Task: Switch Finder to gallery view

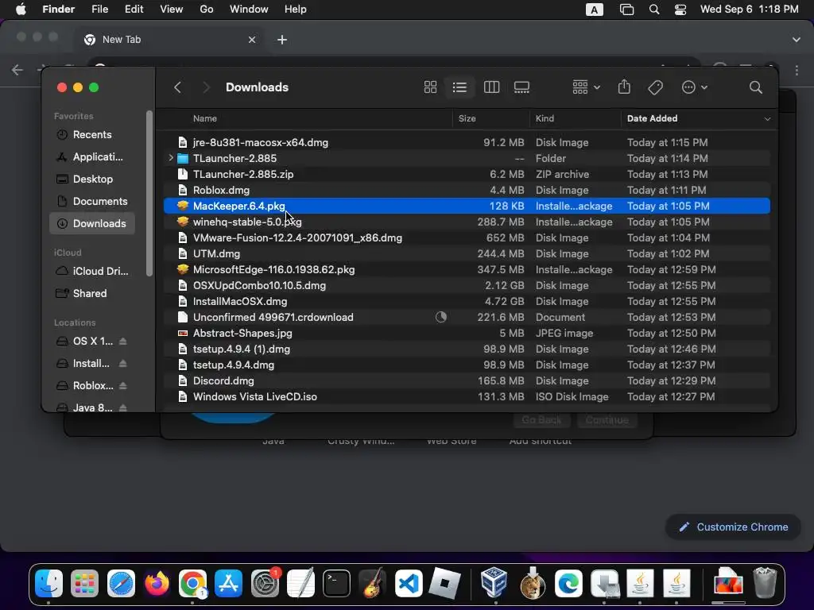Action: click(521, 87)
